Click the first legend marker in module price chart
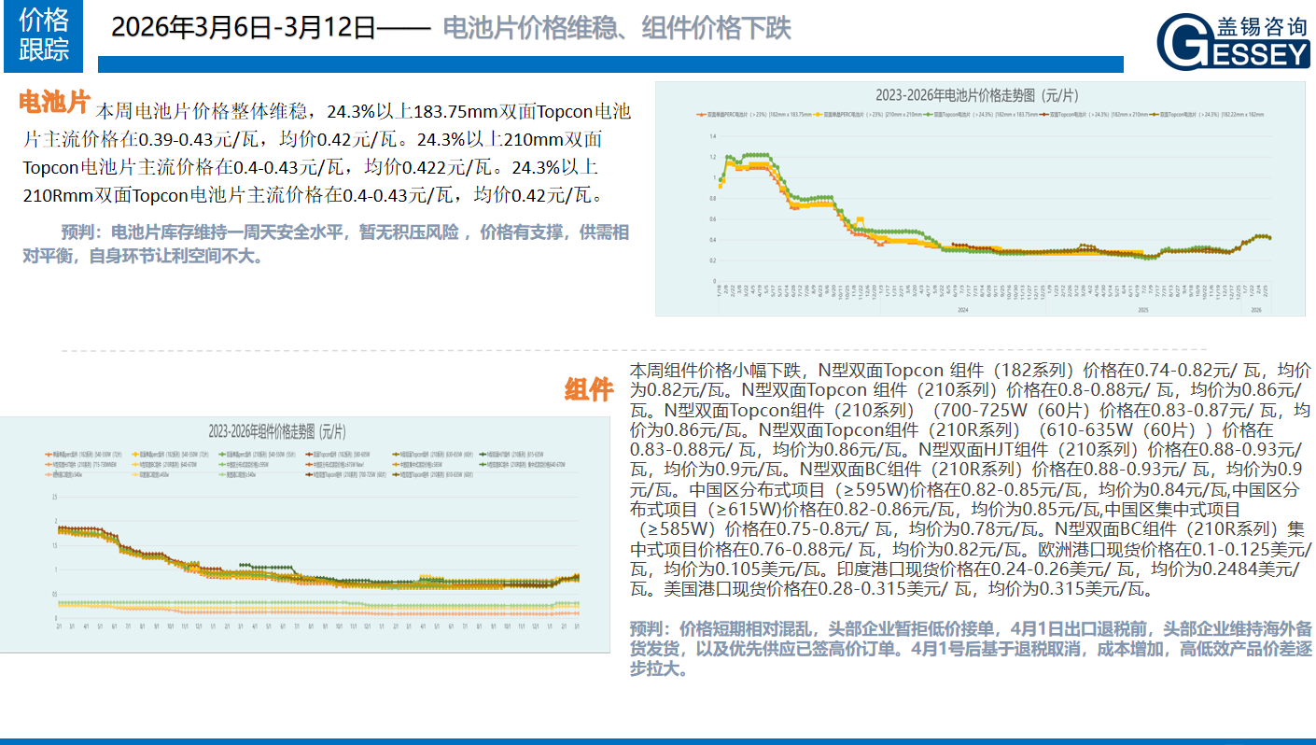This screenshot has height=745, width=1316. (49, 454)
